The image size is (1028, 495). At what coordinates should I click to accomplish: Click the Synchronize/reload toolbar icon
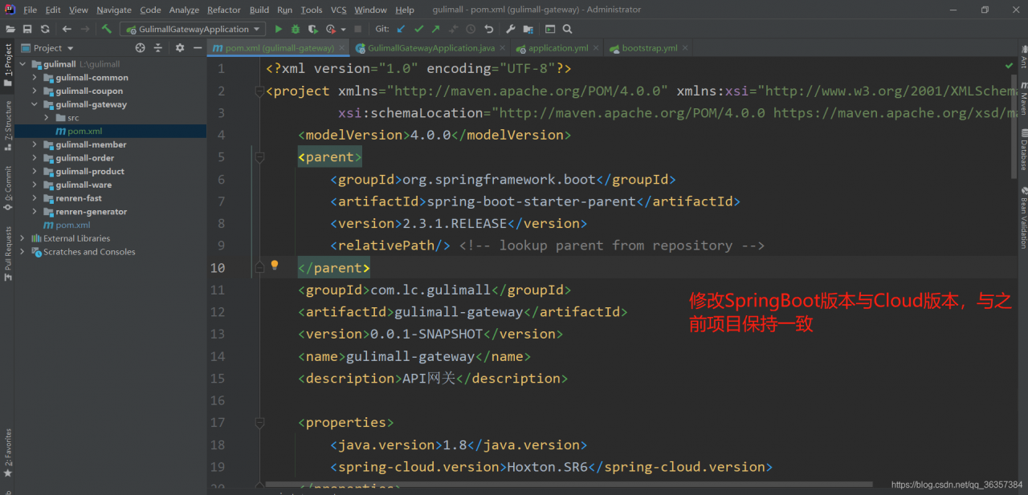point(45,29)
